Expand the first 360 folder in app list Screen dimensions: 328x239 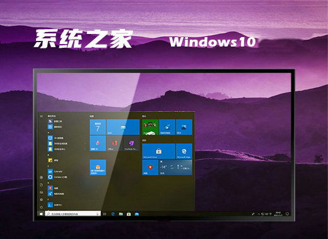click(x=67, y=143)
